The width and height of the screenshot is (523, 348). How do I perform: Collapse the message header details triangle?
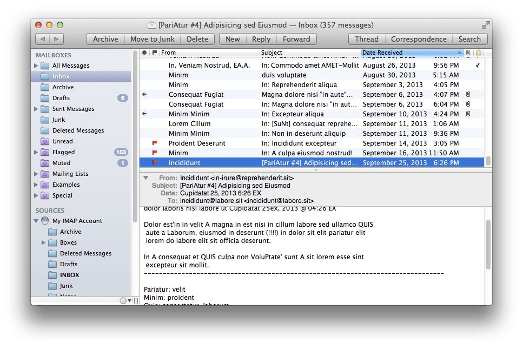(145, 176)
